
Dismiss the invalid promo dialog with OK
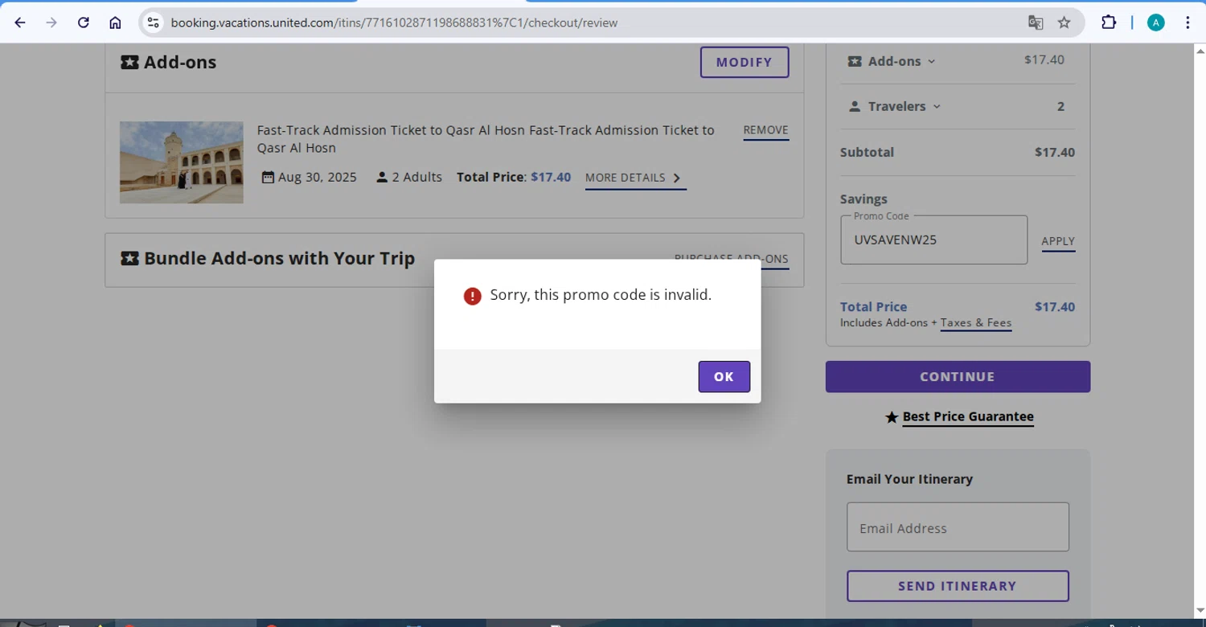point(724,376)
